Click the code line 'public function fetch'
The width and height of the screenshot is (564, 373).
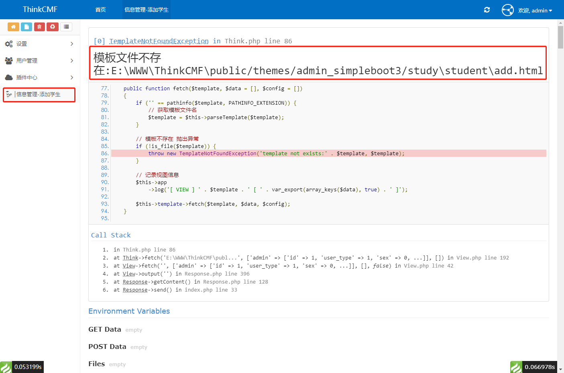coord(213,88)
